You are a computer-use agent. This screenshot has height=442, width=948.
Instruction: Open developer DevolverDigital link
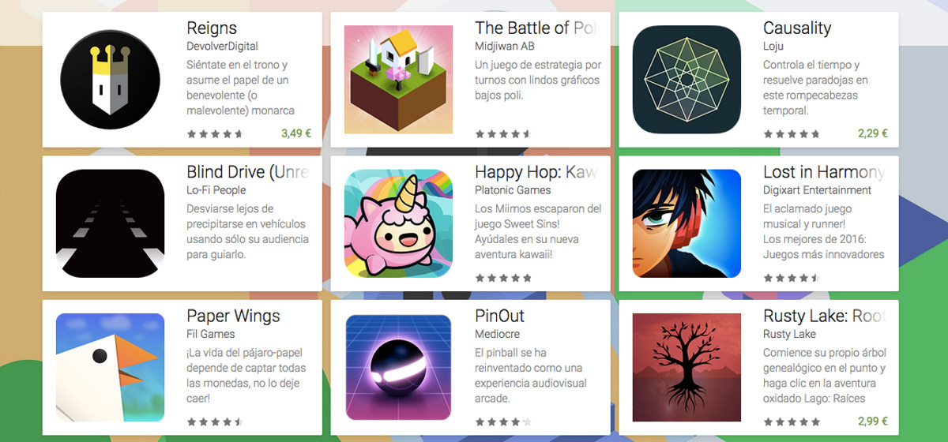pos(222,47)
